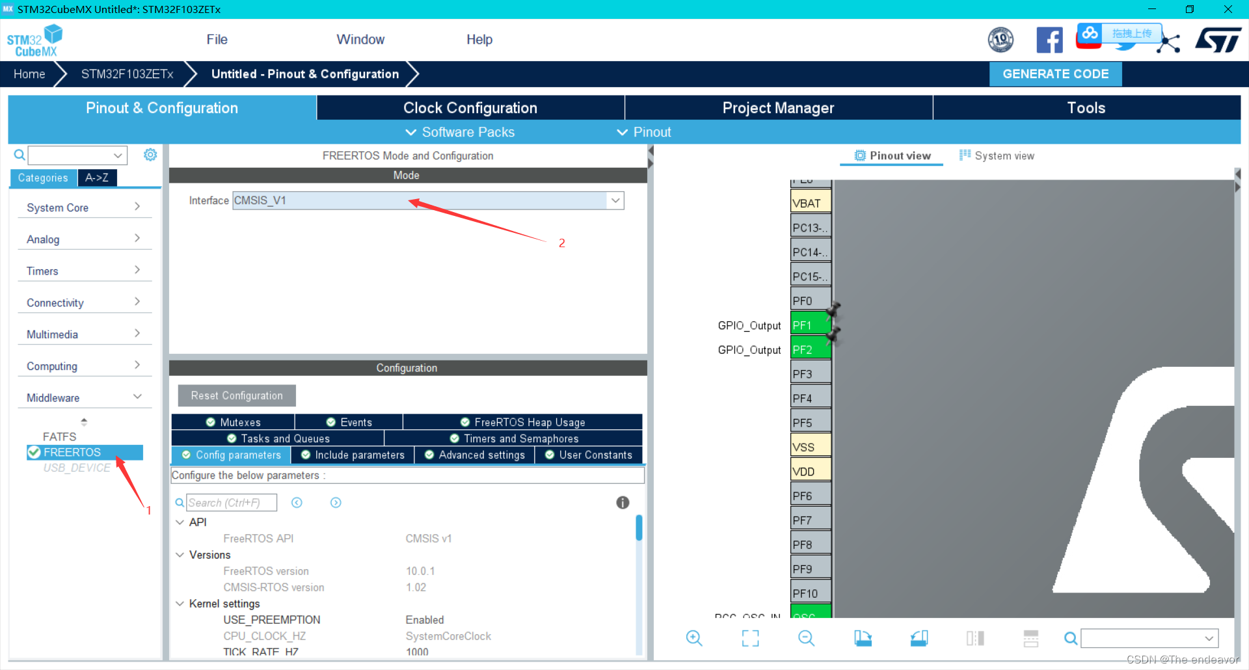Expand the System Core category

pyautogui.click(x=84, y=208)
